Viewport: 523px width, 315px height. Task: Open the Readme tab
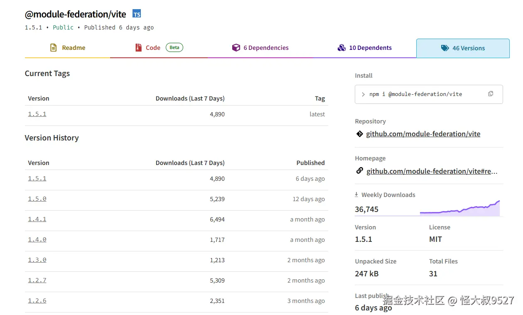point(67,48)
